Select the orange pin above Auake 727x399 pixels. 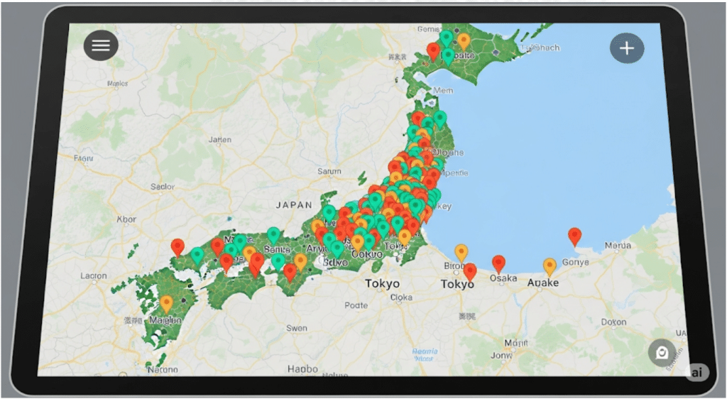[x=550, y=266]
